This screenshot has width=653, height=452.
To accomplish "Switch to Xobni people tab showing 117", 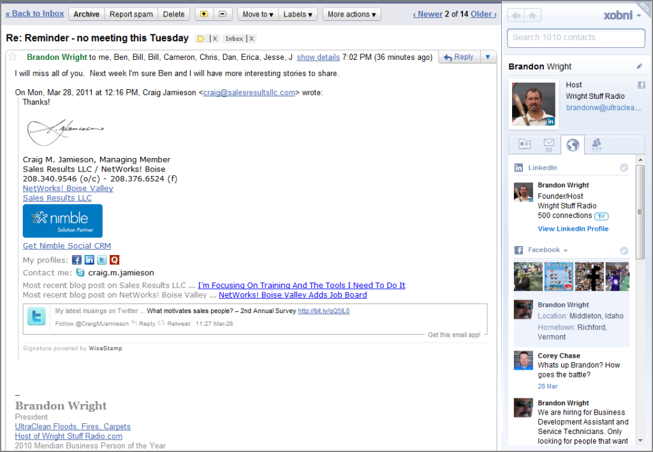I will click(x=596, y=145).
